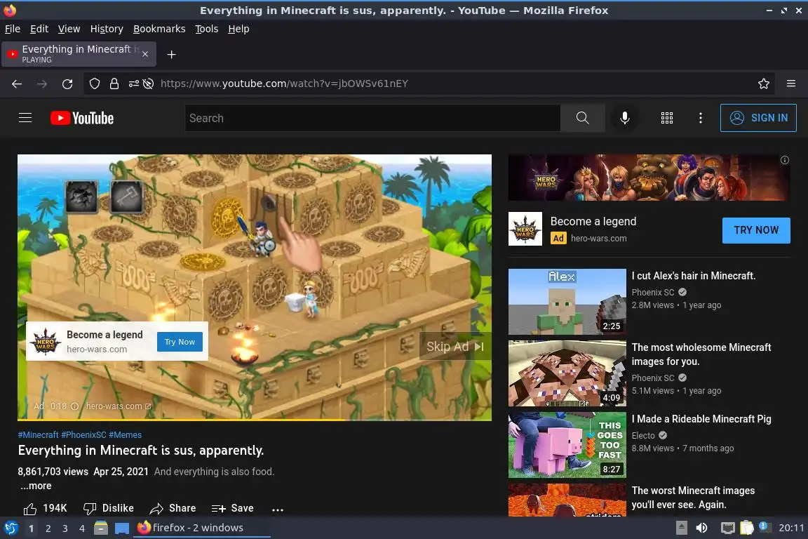Open the most wholesome Minecraft images thumbnail
This screenshot has width=808, height=539.
[x=567, y=373]
